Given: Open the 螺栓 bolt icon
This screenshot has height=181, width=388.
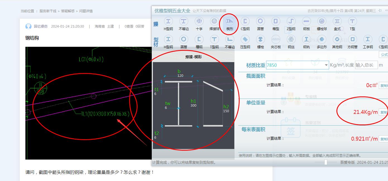Looking at the screenshot, I should pyautogui.click(x=260, y=42).
